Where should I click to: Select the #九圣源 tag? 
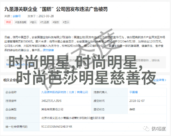pos(45,22)
